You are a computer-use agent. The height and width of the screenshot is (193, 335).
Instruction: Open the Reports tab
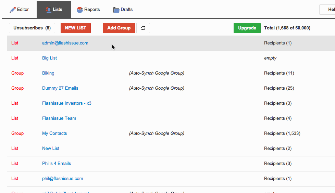[x=88, y=10]
